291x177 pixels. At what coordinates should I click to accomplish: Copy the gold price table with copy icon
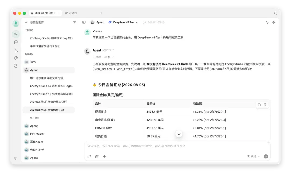[x=259, y=105]
